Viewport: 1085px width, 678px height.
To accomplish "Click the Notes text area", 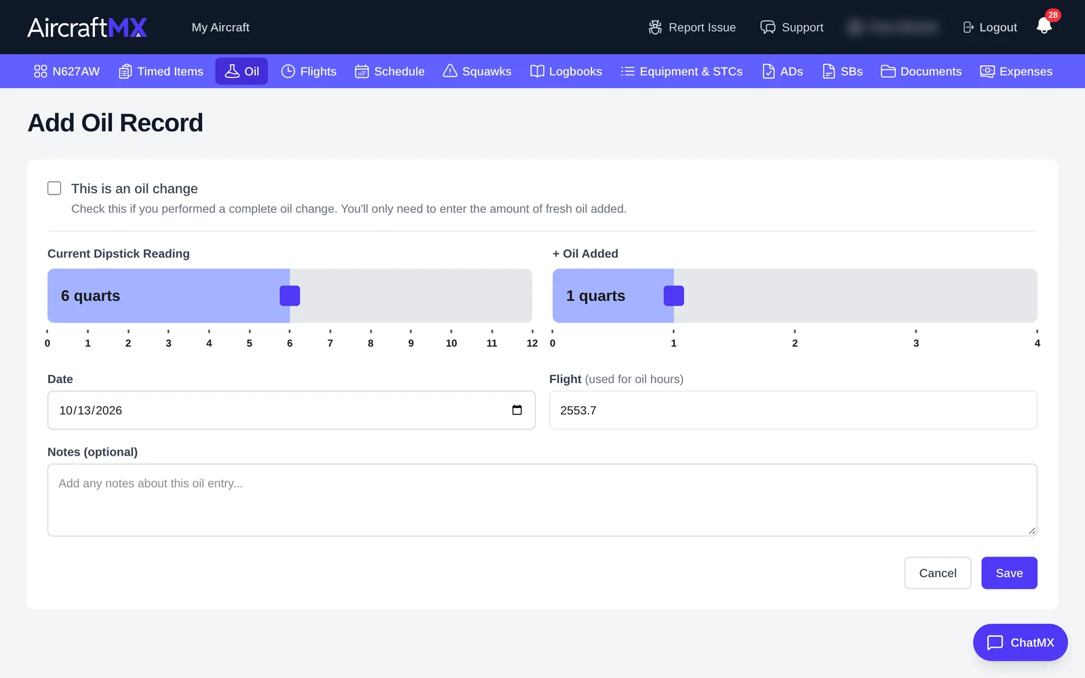I will pos(542,500).
